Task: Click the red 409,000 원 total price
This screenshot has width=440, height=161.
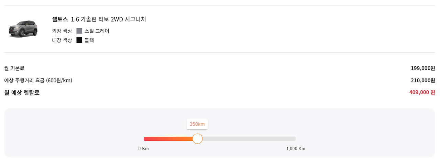Action: (x=422, y=92)
